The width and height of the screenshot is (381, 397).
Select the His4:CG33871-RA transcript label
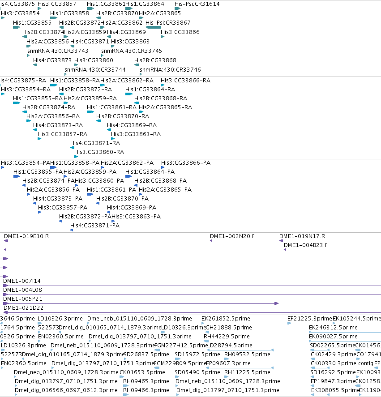coord(95,143)
